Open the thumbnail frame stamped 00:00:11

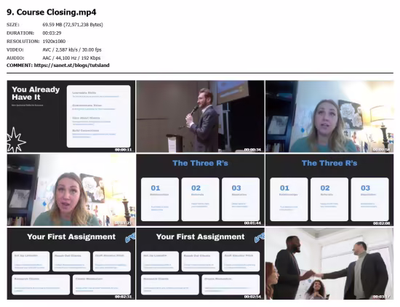coord(71,116)
